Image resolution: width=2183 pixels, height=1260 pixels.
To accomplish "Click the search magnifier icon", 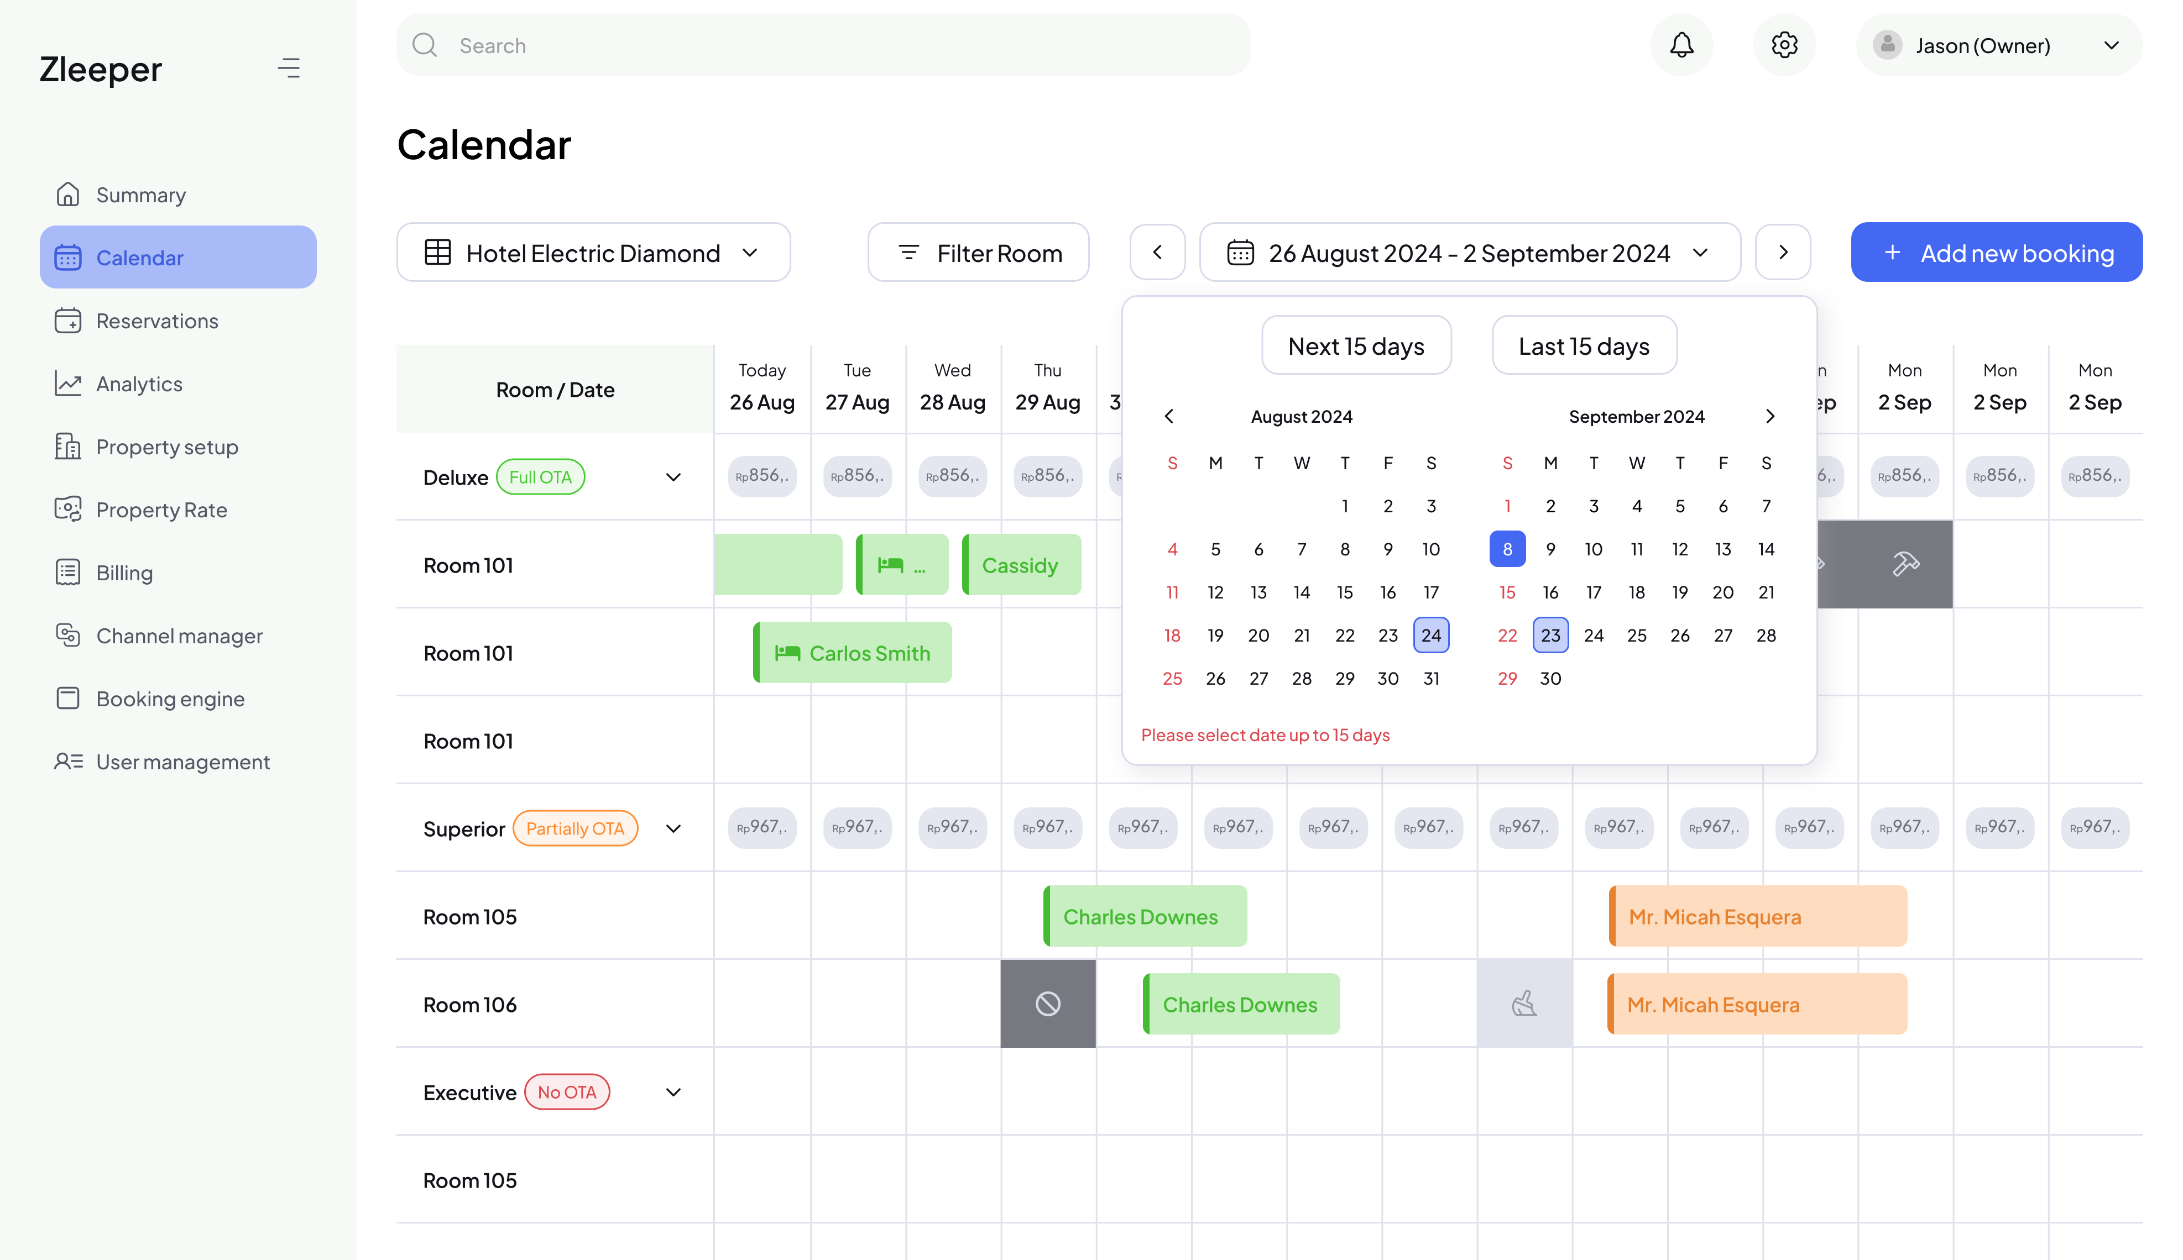I will 425,45.
